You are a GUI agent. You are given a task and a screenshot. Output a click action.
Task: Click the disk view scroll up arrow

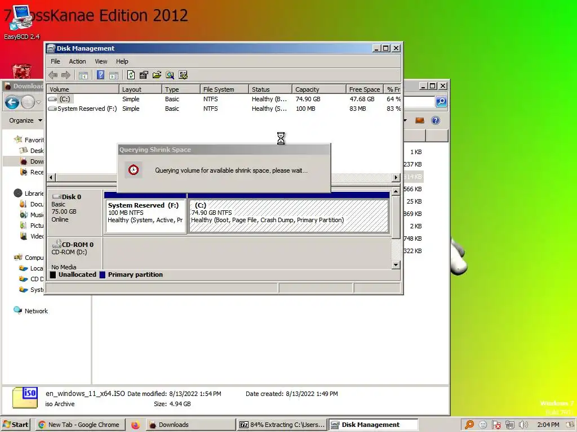point(396,191)
